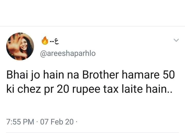Click the dashes in the display name
Viewport: 185px width, 133px height.
[x=52, y=42]
